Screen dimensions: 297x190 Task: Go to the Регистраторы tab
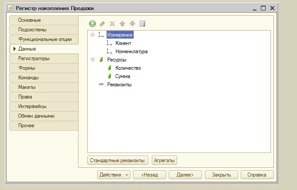pos(44,58)
